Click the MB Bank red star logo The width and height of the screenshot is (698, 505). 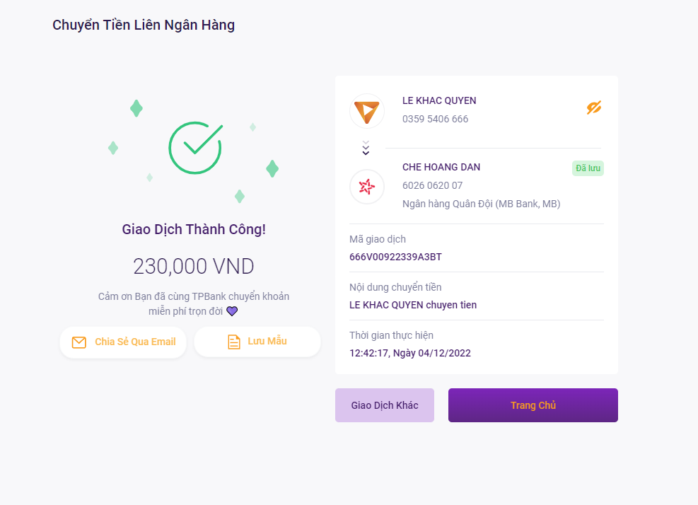pos(367,187)
